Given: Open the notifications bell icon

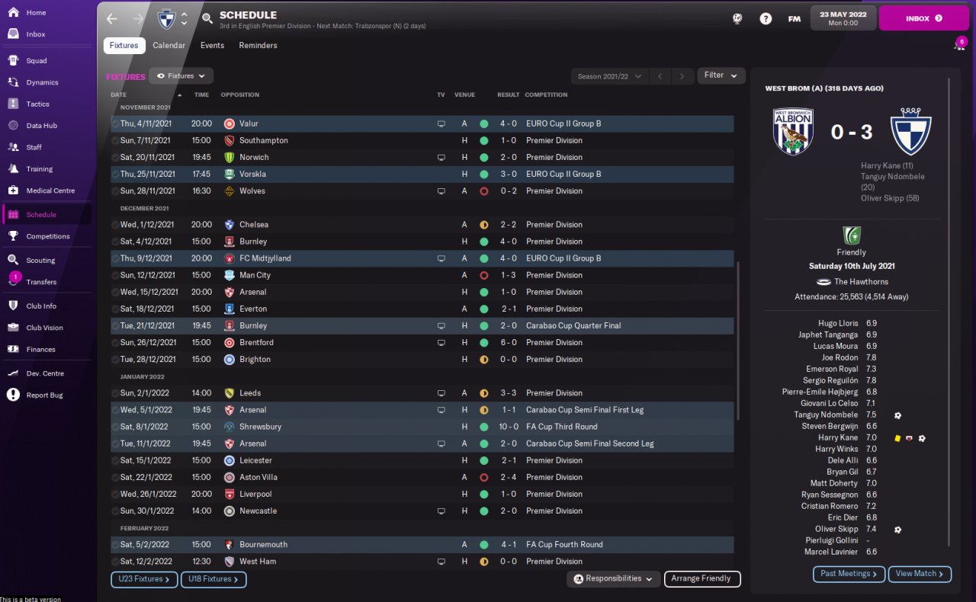Looking at the screenshot, I should 959,46.
